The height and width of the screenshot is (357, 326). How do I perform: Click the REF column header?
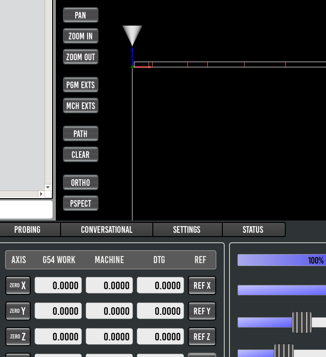[200, 260]
